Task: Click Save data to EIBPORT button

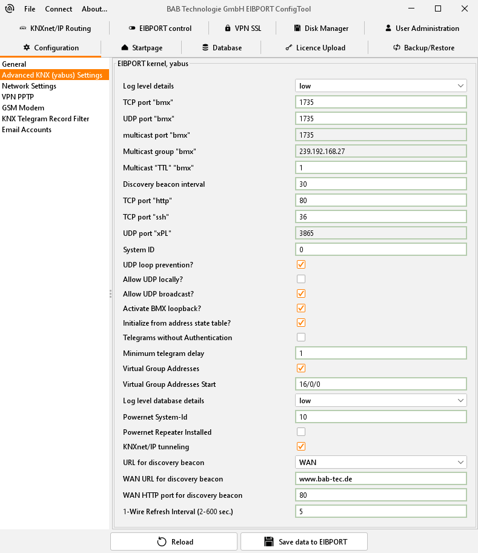Action: (304, 542)
